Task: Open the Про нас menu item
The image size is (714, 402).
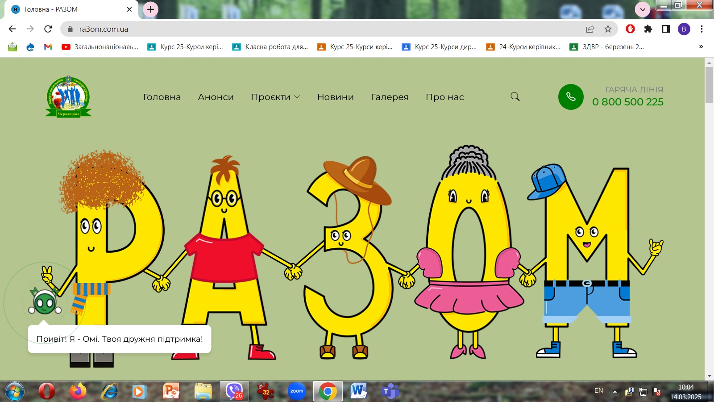Action: point(445,97)
